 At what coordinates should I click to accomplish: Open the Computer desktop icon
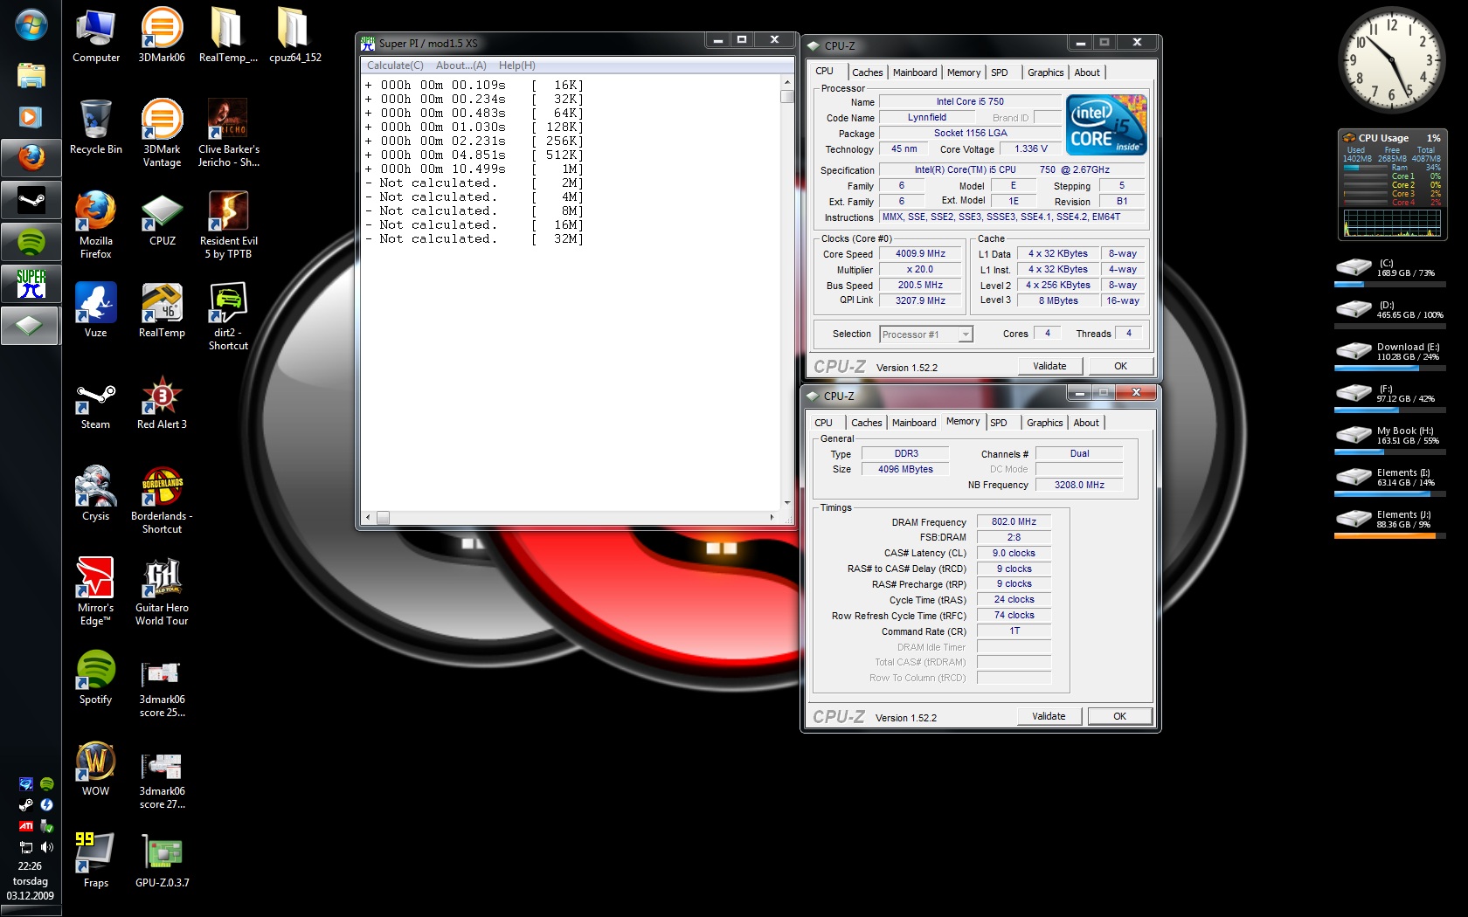coord(96,37)
